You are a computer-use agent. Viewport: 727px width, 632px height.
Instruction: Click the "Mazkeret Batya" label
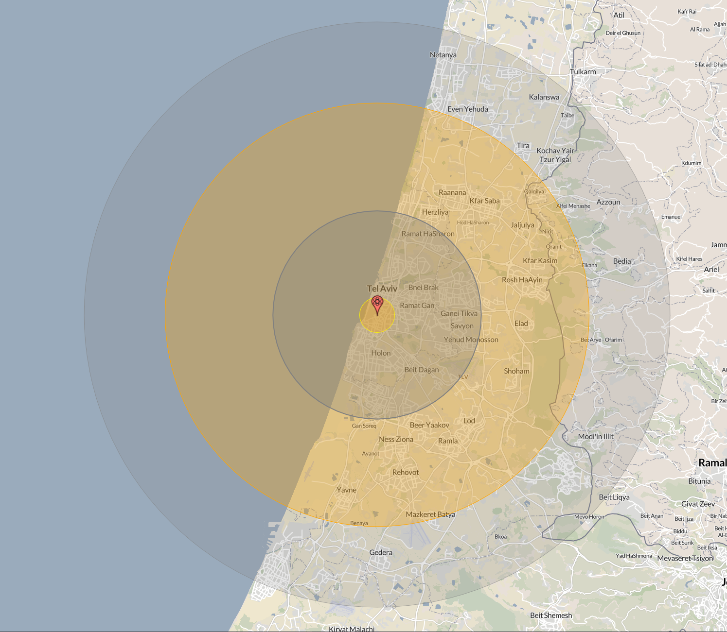pos(431,514)
